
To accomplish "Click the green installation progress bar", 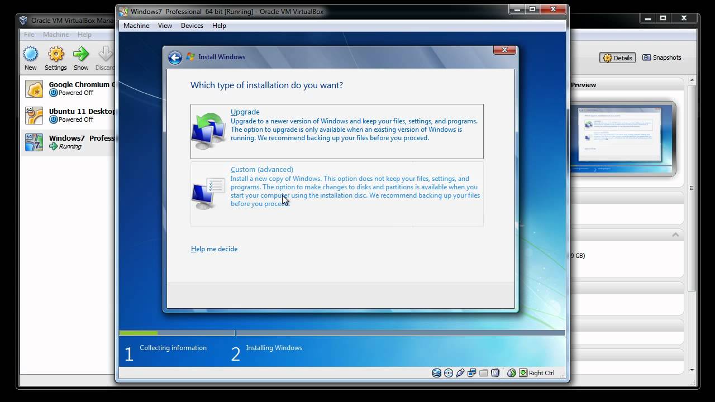I will 139,333.
